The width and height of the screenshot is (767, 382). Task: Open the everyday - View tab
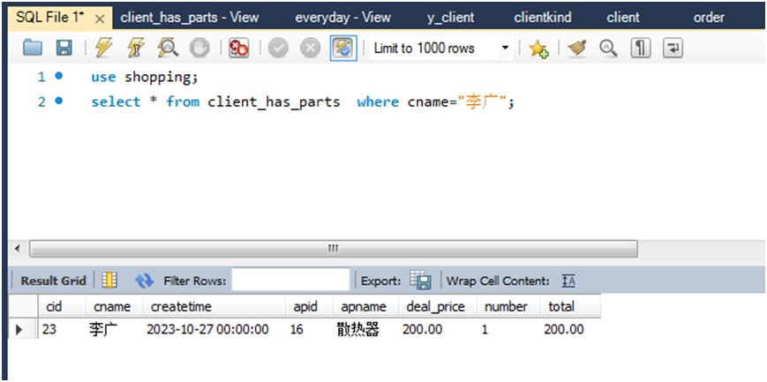[343, 19]
